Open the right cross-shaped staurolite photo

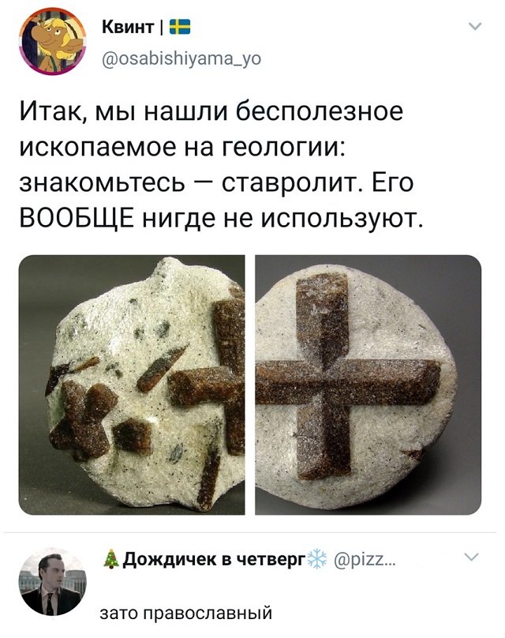point(368,385)
